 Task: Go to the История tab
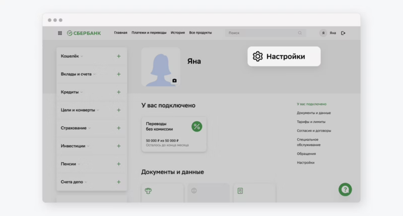coord(177,33)
